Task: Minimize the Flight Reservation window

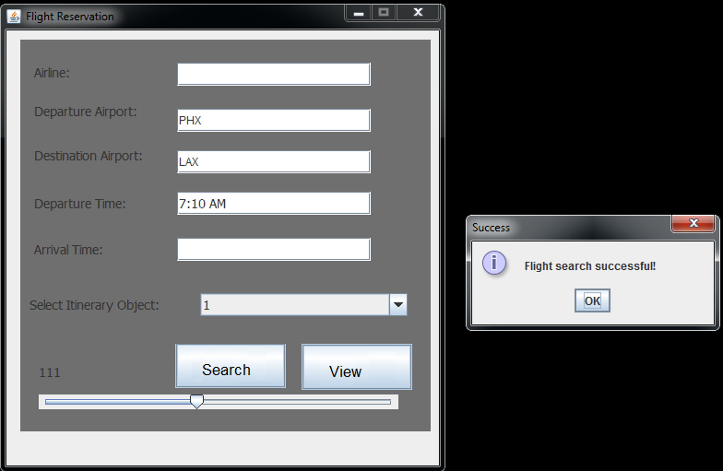Action: (x=359, y=12)
